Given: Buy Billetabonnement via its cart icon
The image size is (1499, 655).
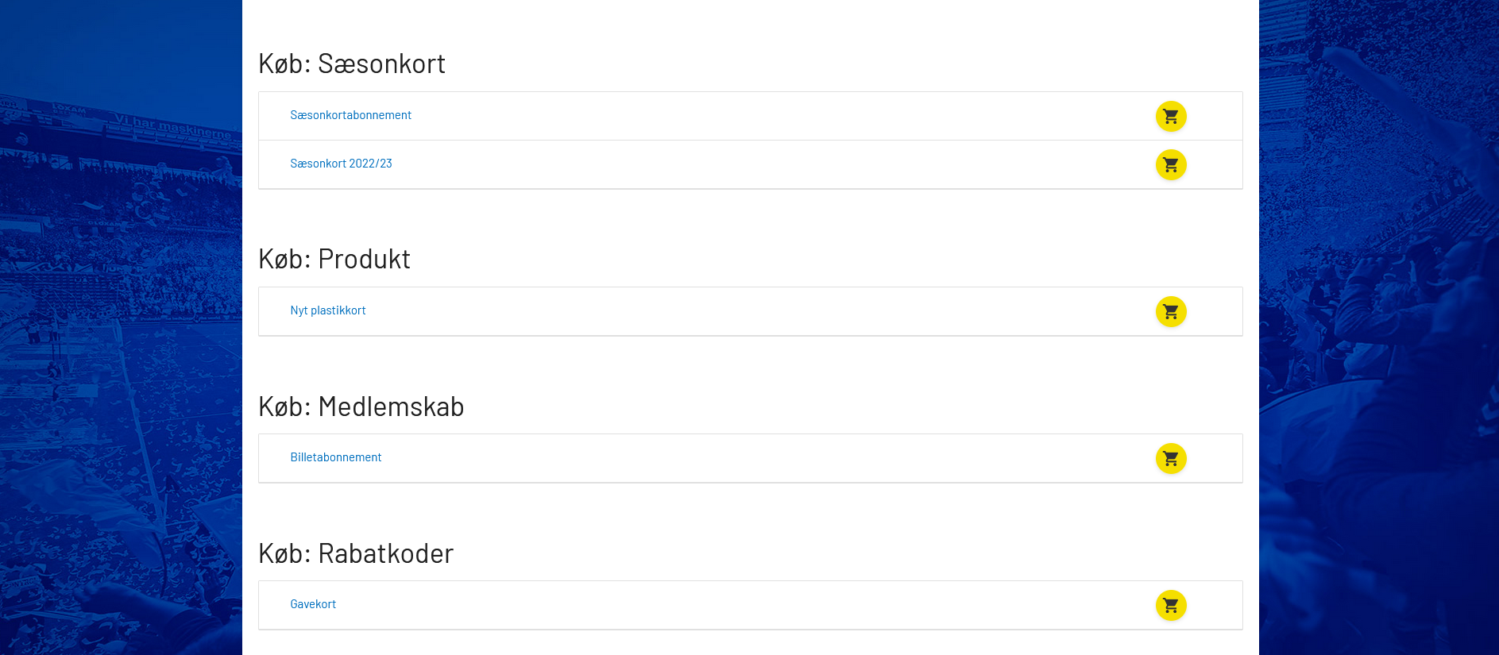Looking at the screenshot, I should pyautogui.click(x=1170, y=459).
